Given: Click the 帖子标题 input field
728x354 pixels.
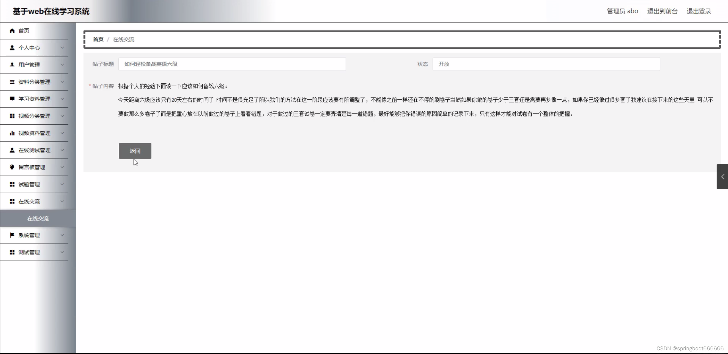Looking at the screenshot, I should coord(232,64).
